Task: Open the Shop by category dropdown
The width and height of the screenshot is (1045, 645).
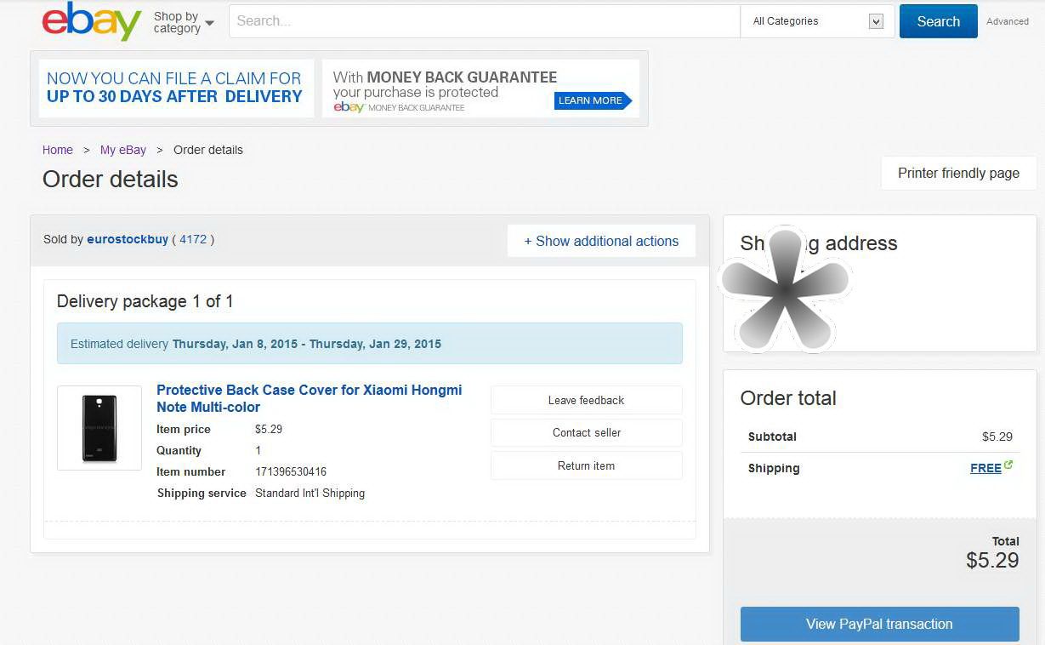Action: coord(184,22)
